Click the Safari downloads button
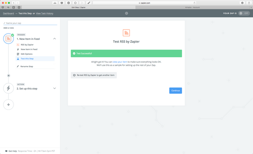This screenshot has width=253, height=154. tap(242, 3)
